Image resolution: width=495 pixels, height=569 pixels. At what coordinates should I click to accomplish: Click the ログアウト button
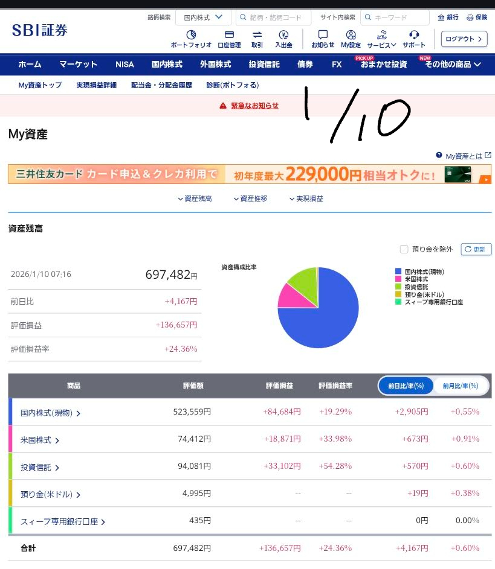(464, 39)
